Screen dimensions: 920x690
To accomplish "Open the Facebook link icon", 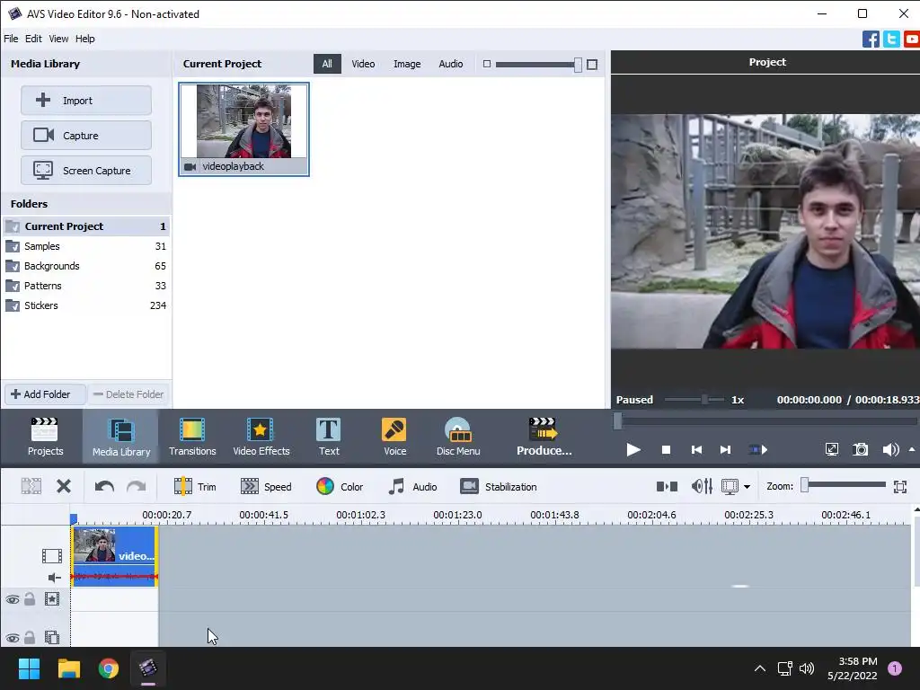I will [x=871, y=40].
